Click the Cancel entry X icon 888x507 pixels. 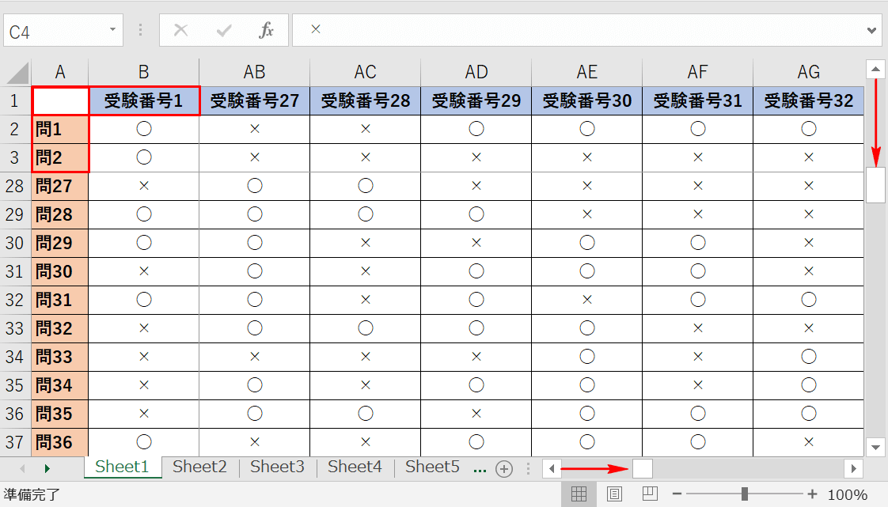[181, 31]
